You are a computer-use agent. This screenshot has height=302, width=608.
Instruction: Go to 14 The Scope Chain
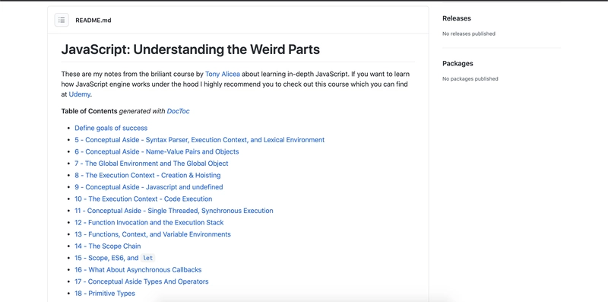108,246
